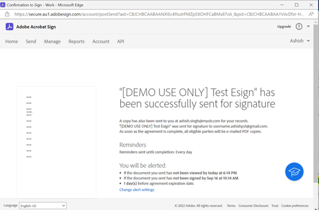Click the URL address bar field
The height and width of the screenshot is (210, 319).
pos(159,14)
